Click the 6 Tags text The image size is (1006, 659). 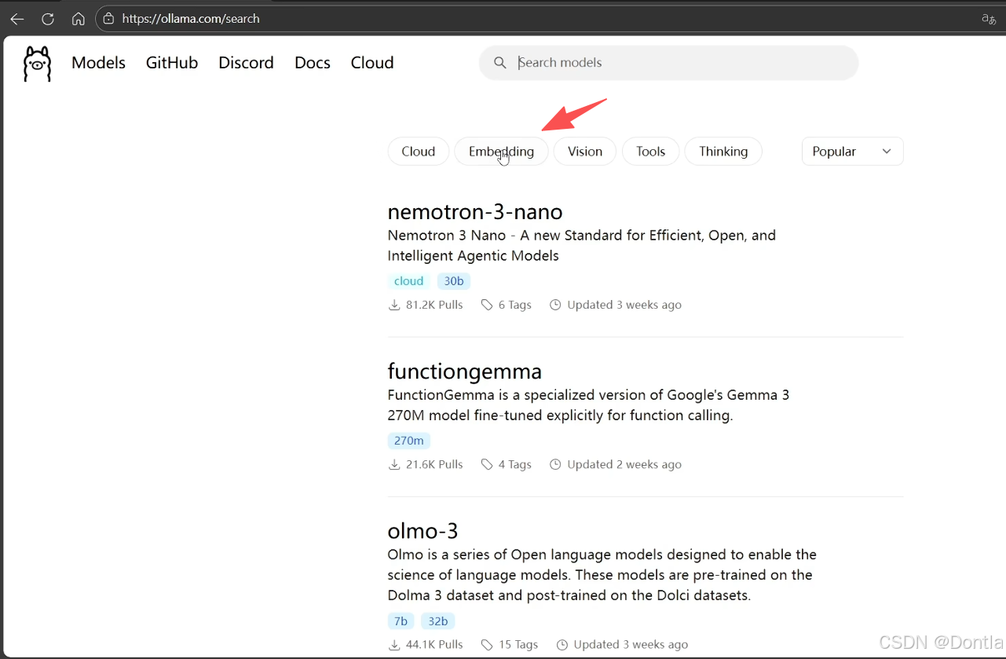point(515,305)
